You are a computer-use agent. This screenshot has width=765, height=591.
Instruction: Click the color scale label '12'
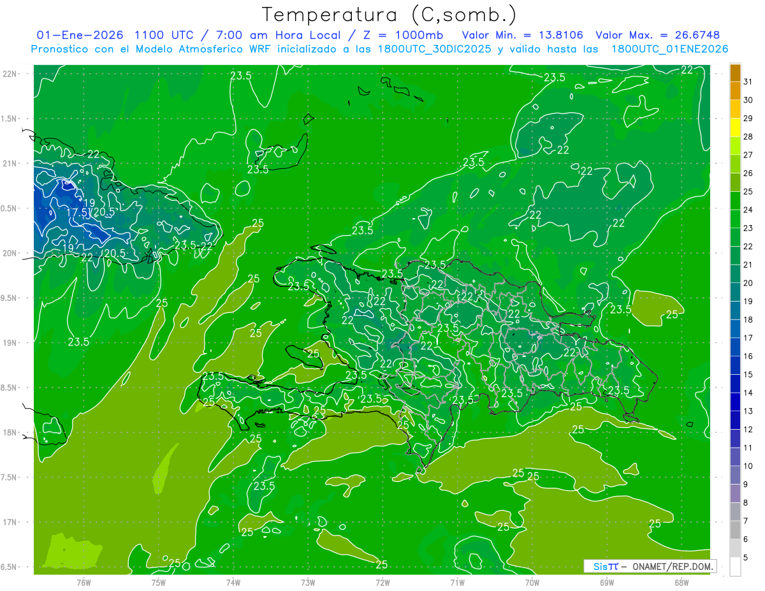coord(748,430)
